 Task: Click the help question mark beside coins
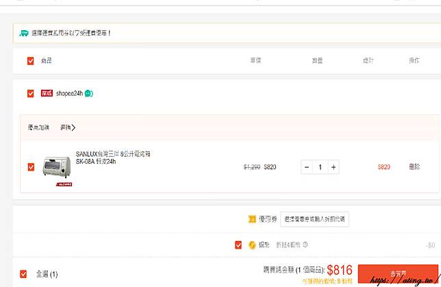tap(305, 245)
